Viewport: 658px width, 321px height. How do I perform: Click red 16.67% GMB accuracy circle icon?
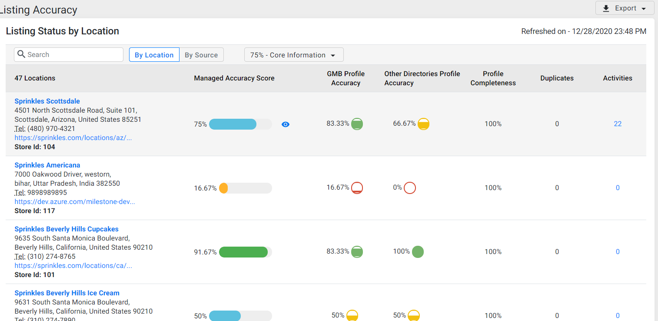(357, 188)
